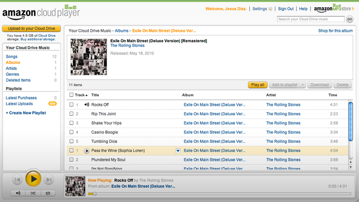Viewport: 359px width, 202px height.
Task: Click the scrollbar down arrow
Action: (x=350, y=167)
